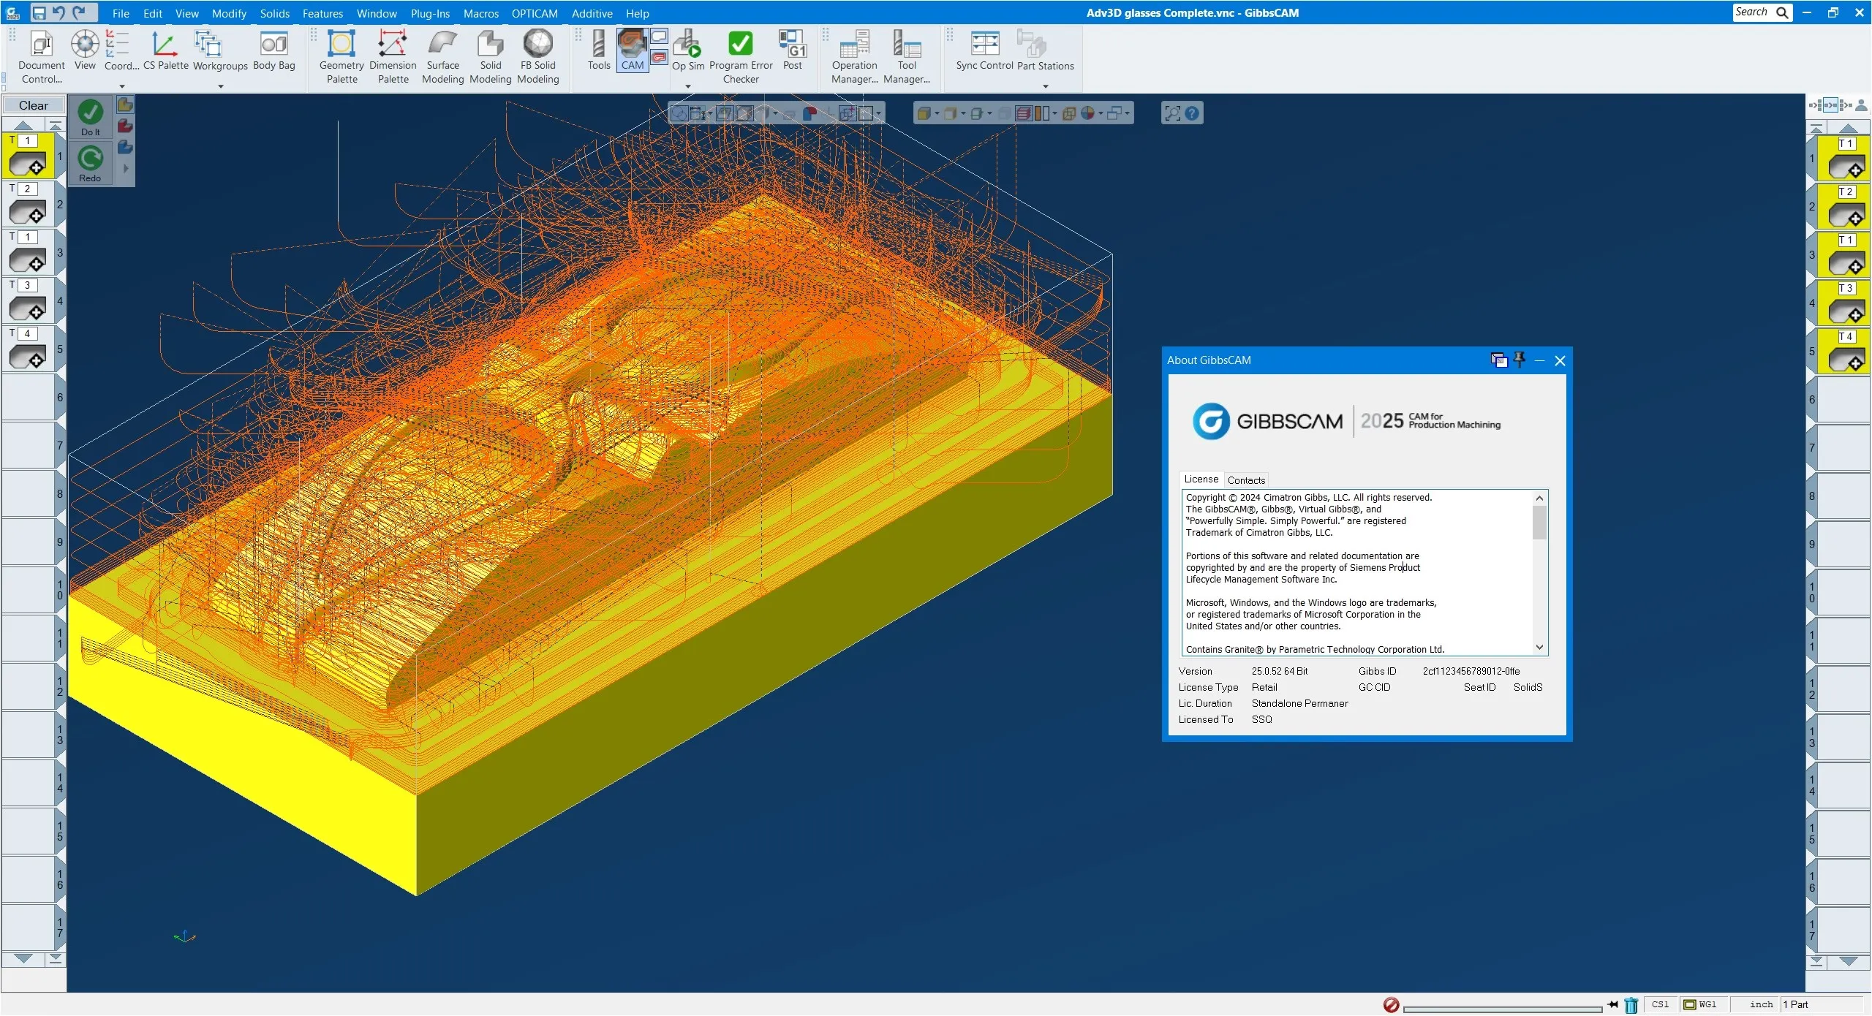Click the Search box in title bar
The width and height of the screenshot is (1872, 1016).
point(1762,12)
